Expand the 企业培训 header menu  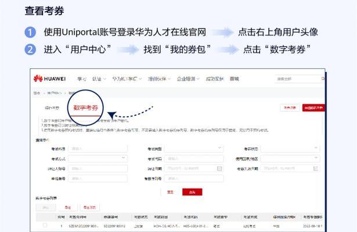[188, 79]
